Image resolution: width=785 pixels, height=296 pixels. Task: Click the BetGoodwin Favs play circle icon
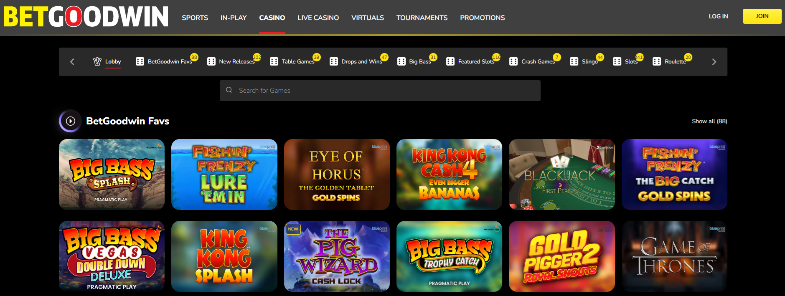click(x=71, y=121)
